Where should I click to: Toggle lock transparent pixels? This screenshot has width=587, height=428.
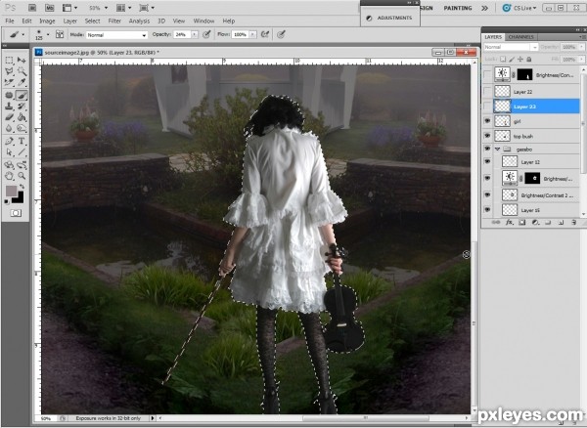point(503,59)
